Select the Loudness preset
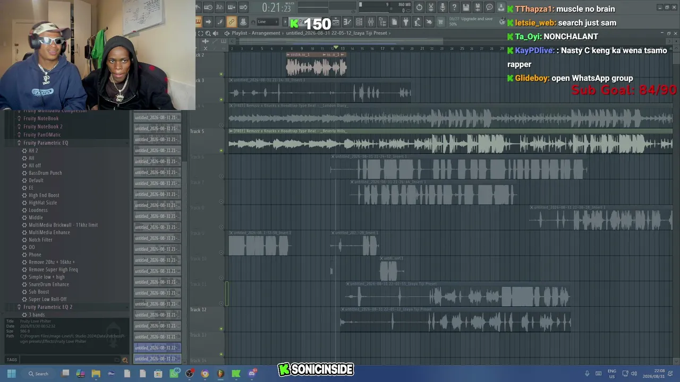Image resolution: width=680 pixels, height=382 pixels. [x=38, y=210]
